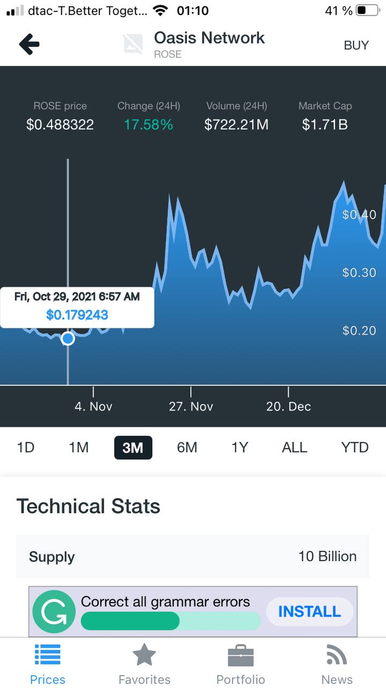Select the 3M time range
The width and height of the screenshot is (386, 688).
pos(133,447)
